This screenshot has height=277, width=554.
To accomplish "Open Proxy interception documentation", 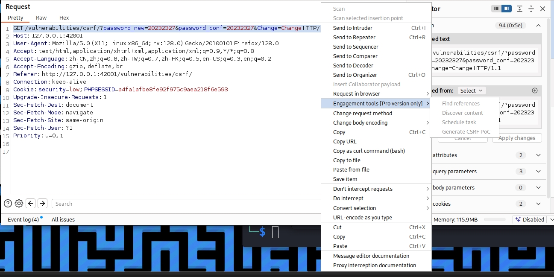I will click(376, 265).
